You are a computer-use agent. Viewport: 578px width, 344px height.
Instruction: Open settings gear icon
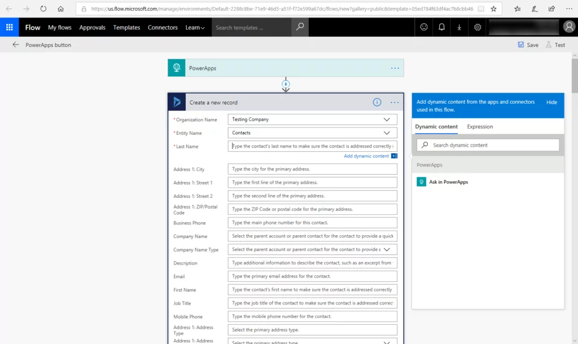[478, 27]
